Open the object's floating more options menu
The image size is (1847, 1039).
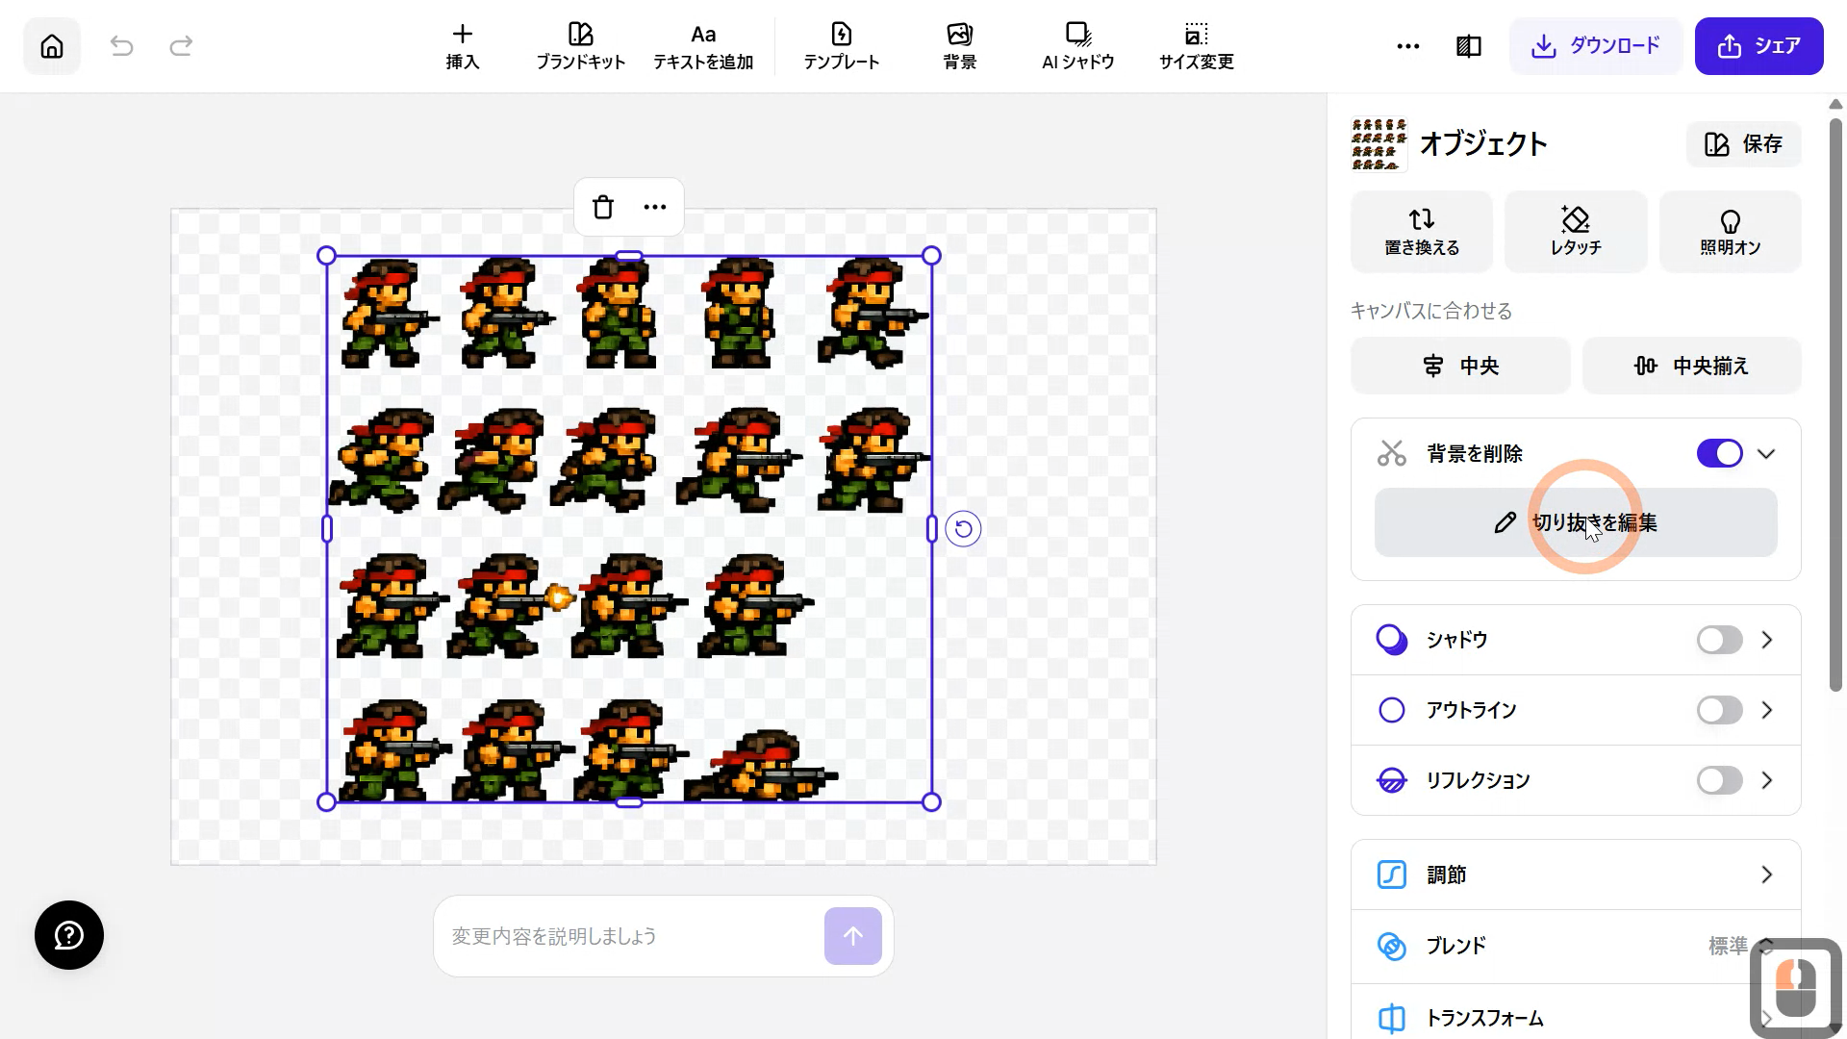[x=655, y=207]
